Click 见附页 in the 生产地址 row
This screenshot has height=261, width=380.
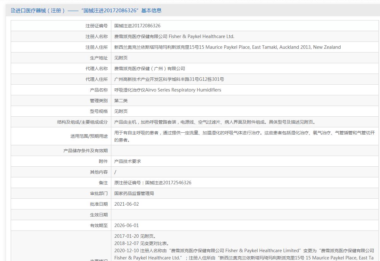coord(121,58)
